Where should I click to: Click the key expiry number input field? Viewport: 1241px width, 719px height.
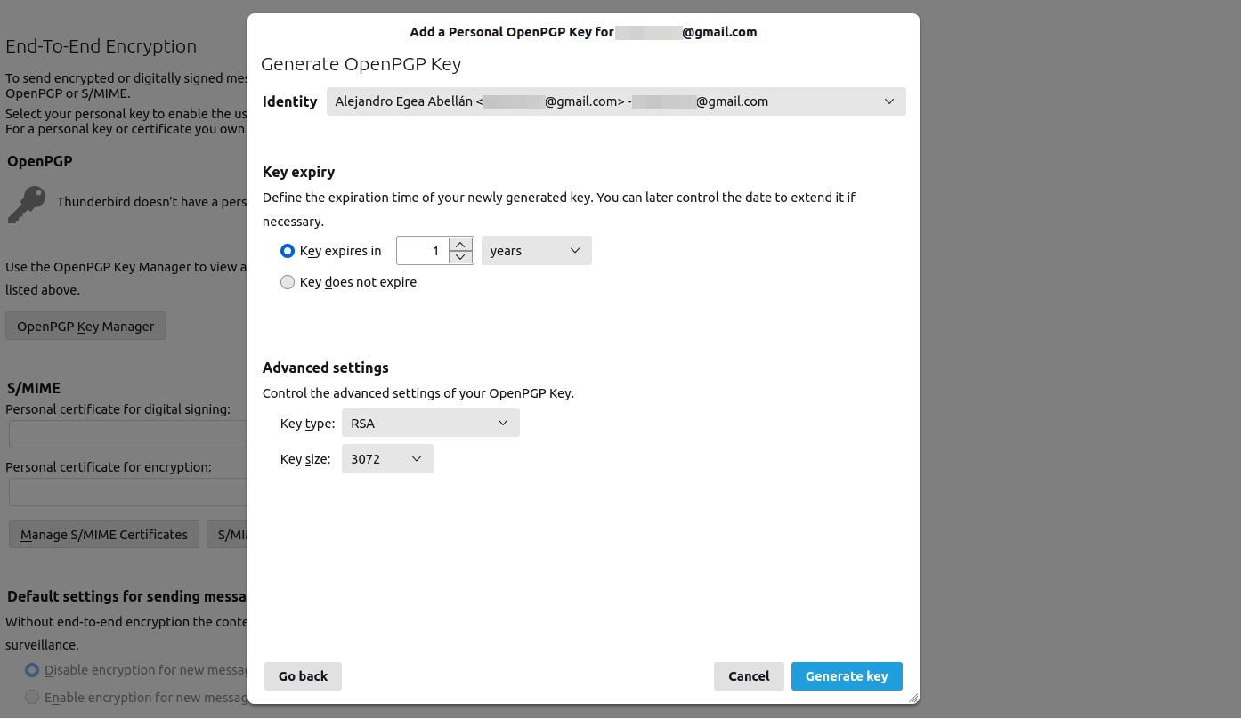point(423,251)
